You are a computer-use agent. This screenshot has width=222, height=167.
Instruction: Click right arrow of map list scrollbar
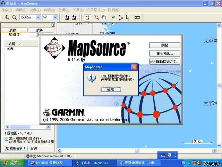pyautogui.click(x=48, y=127)
